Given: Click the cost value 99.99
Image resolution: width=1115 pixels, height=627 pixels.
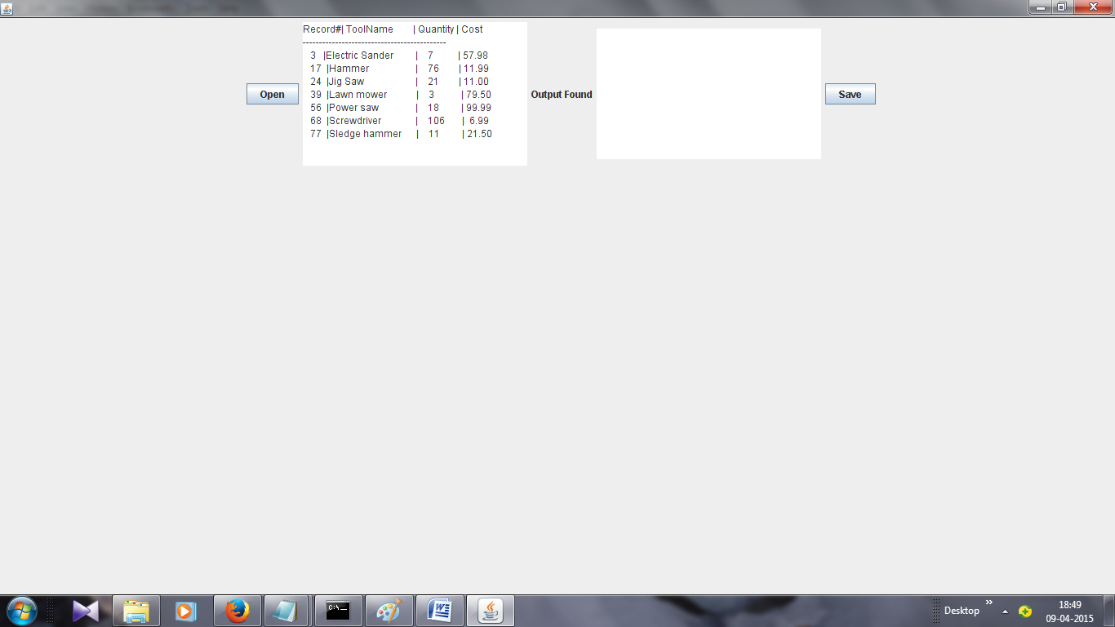Looking at the screenshot, I should [479, 108].
